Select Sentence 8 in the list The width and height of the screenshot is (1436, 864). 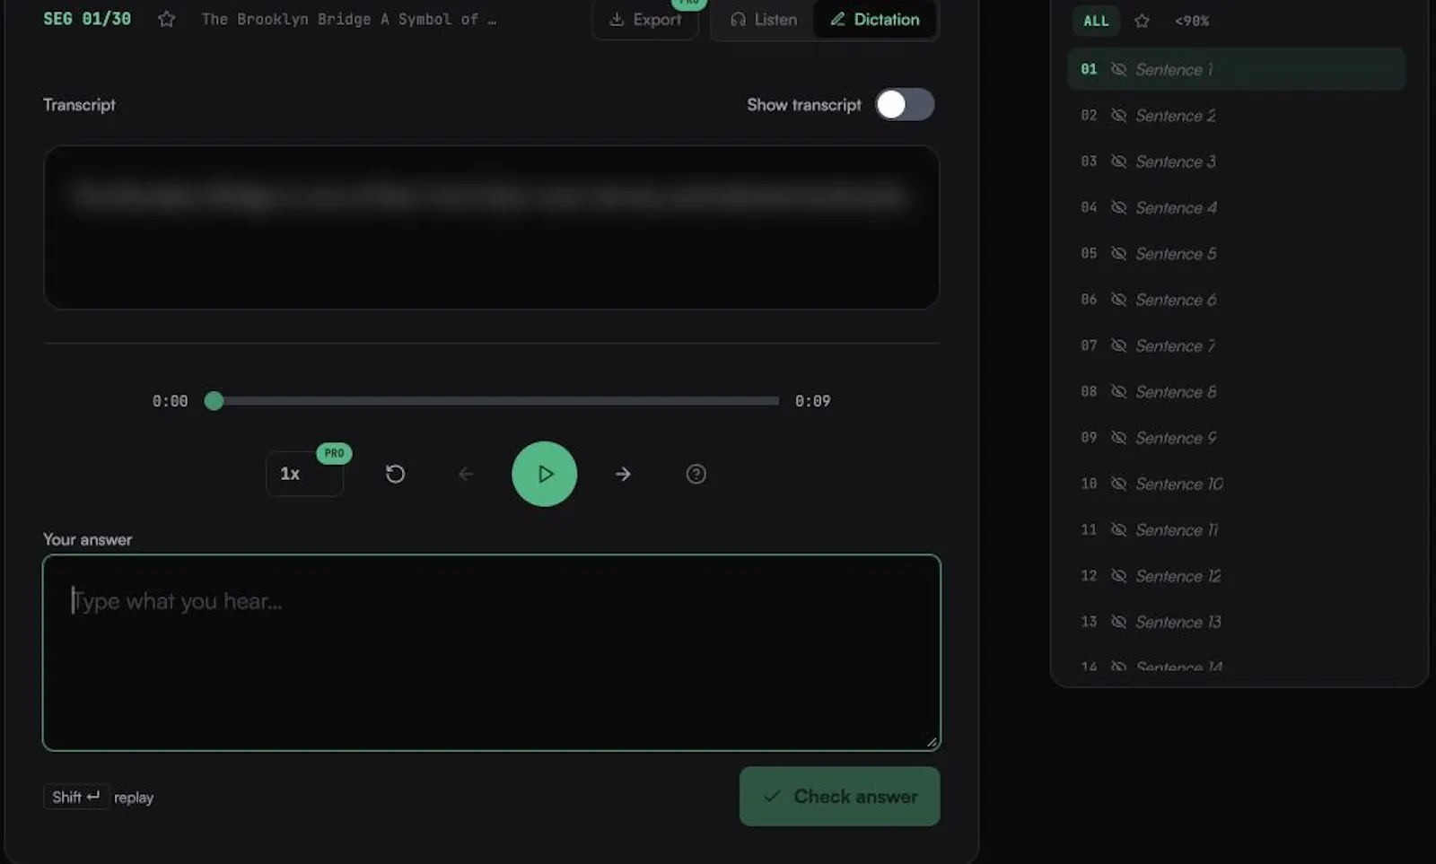click(1236, 391)
